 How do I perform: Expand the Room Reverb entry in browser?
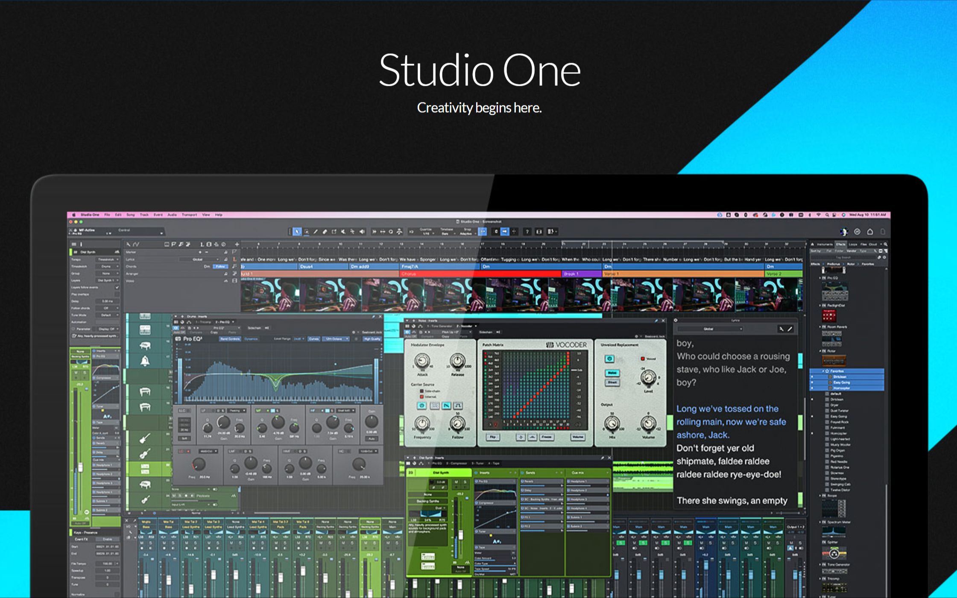819,327
